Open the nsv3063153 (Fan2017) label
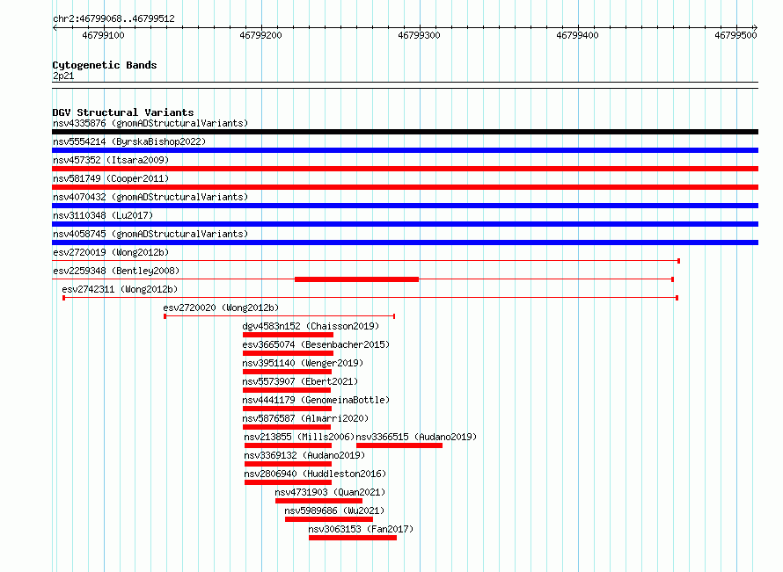The width and height of the screenshot is (783, 572). (x=361, y=529)
